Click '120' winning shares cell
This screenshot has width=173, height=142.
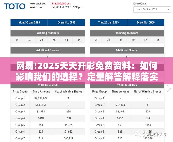[x=148, y=112]
